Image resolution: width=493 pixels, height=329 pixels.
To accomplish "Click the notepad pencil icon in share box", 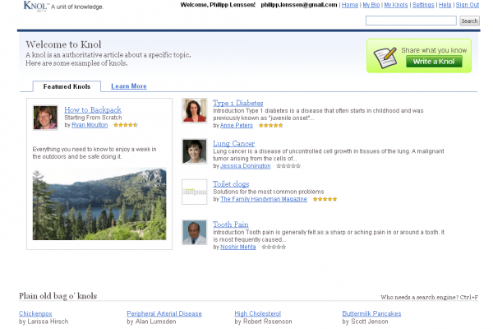I will pos(385,57).
